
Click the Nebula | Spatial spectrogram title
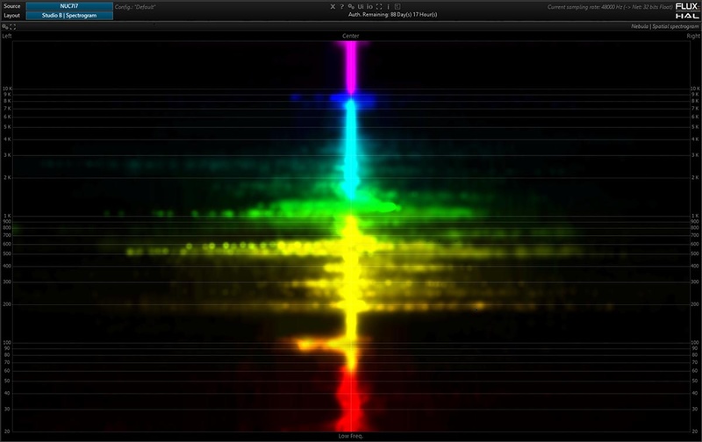tap(665, 27)
